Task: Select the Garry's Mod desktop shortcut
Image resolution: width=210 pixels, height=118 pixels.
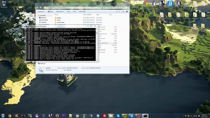Action: (x=170, y=4)
